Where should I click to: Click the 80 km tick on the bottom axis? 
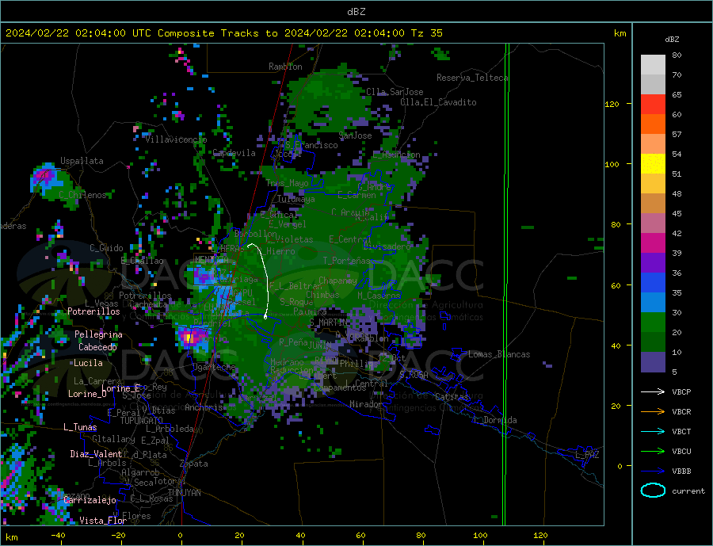pyautogui.click(x=421, y=535)
